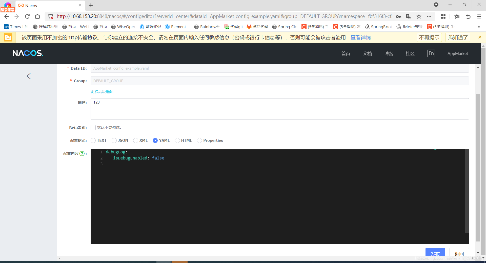Open 查看详情 link in warning

coord(361,37)
